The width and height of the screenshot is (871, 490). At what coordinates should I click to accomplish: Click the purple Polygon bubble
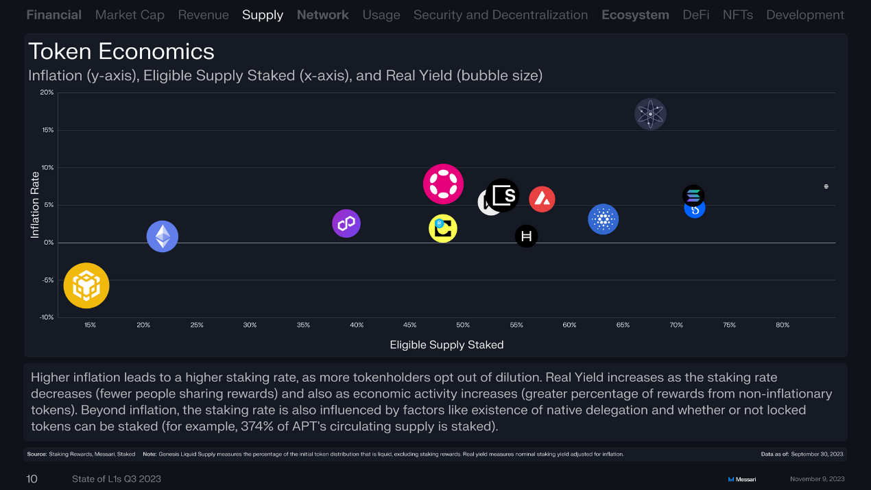[x=346, y=223]
